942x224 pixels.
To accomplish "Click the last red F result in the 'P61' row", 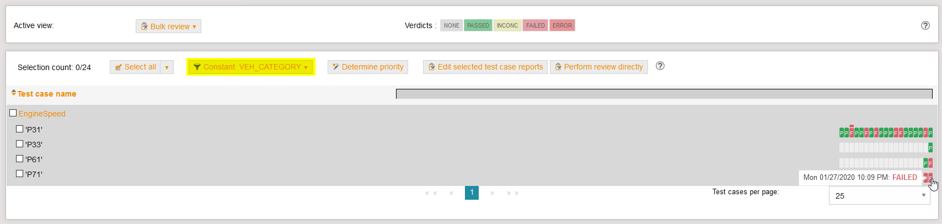I will click(x=930, y=163).
